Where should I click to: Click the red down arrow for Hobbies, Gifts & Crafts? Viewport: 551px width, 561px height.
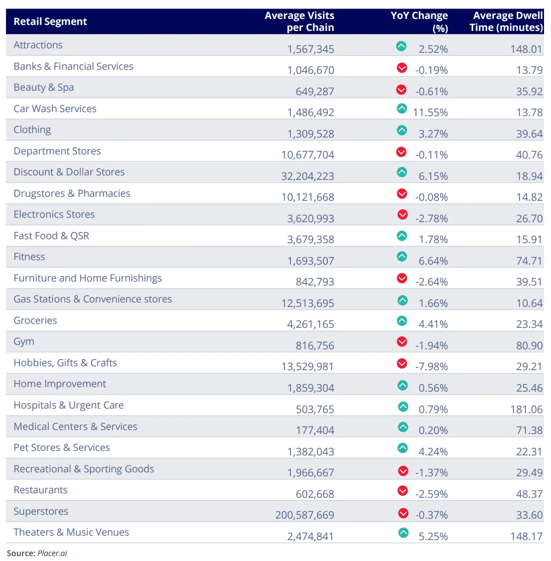coord(402,363)
